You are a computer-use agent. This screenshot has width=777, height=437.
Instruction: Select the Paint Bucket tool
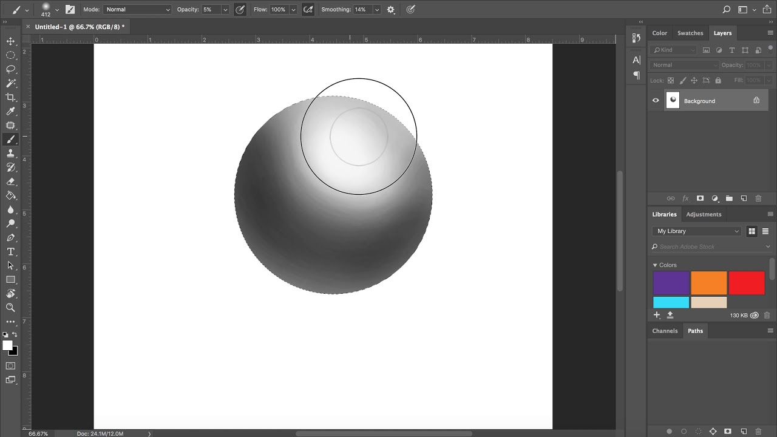tap(10, 195)
